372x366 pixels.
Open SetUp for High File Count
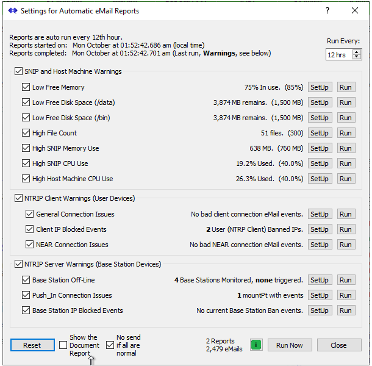click(319, 133)
